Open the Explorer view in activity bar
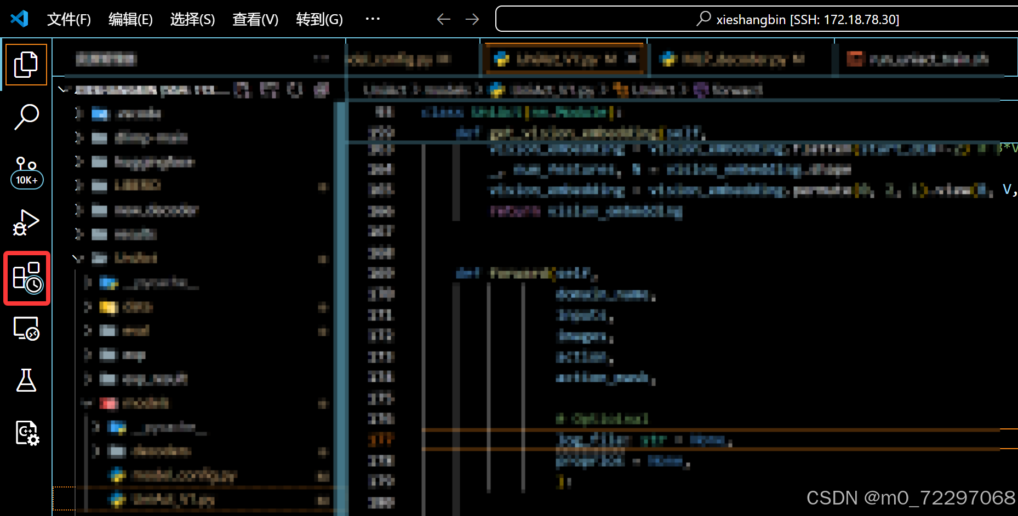The width and height of the screenshot is (1018, 516). tap(26, 65)
